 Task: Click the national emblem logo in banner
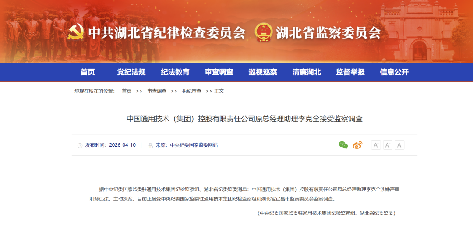click(x=263, y=32)
